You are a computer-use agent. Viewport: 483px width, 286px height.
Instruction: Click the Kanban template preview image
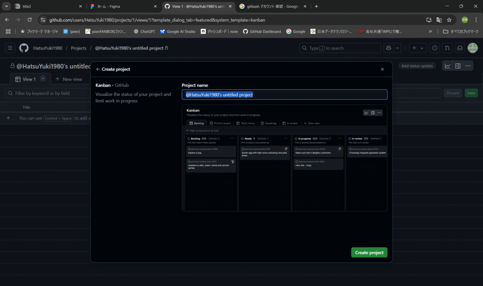284,158
